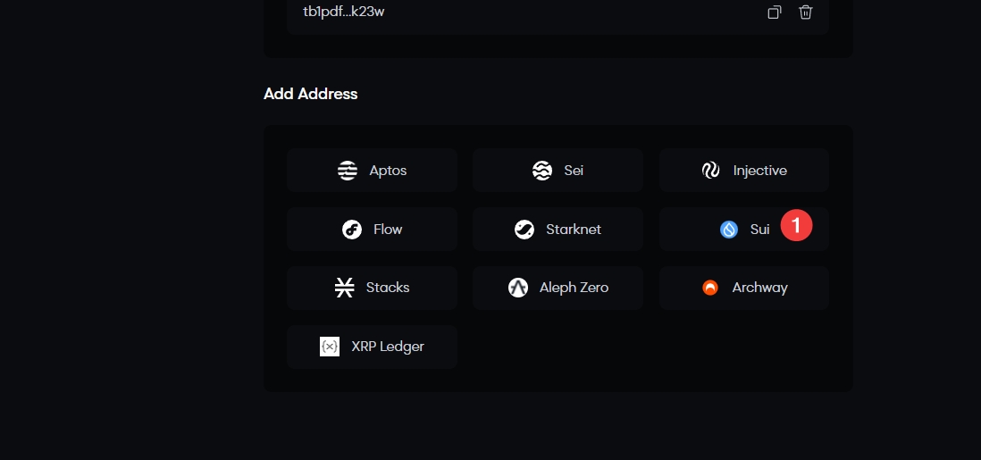Click the Add Address heading
981x460 pixels.
(310, 94)
